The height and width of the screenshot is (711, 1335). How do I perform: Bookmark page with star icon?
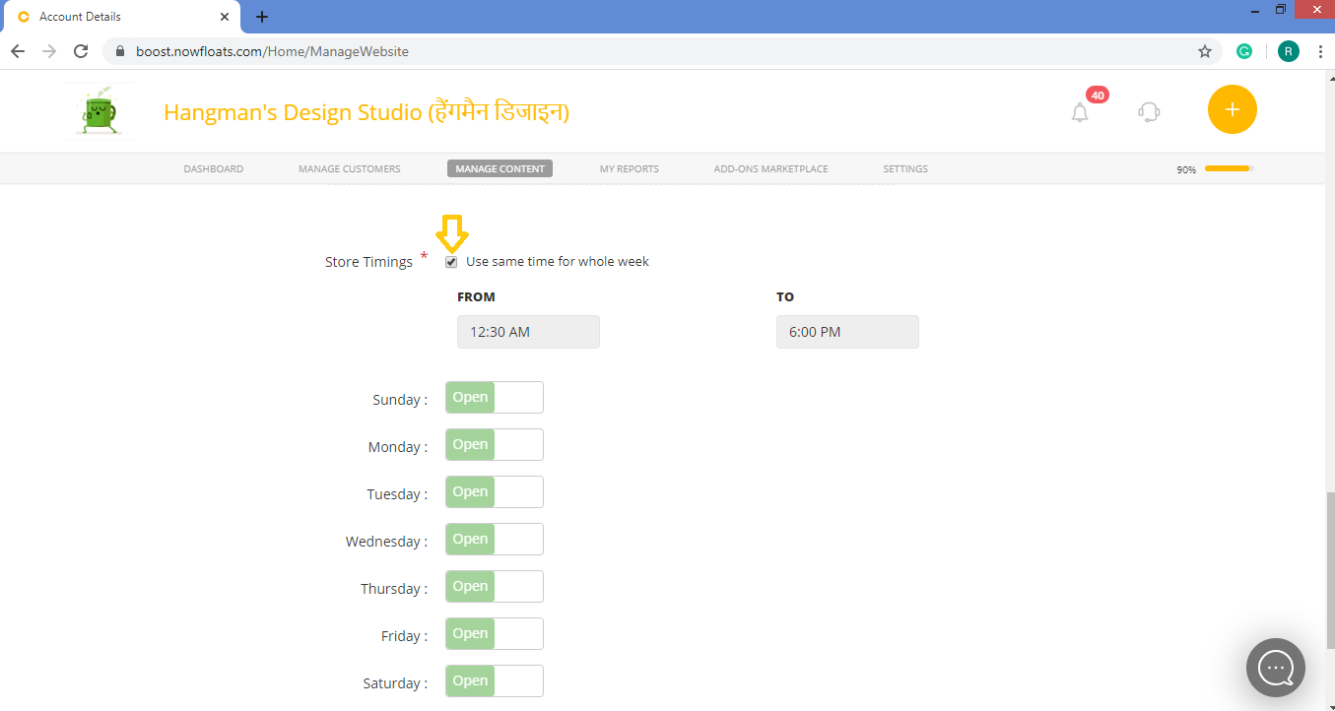coord(1204,51)
